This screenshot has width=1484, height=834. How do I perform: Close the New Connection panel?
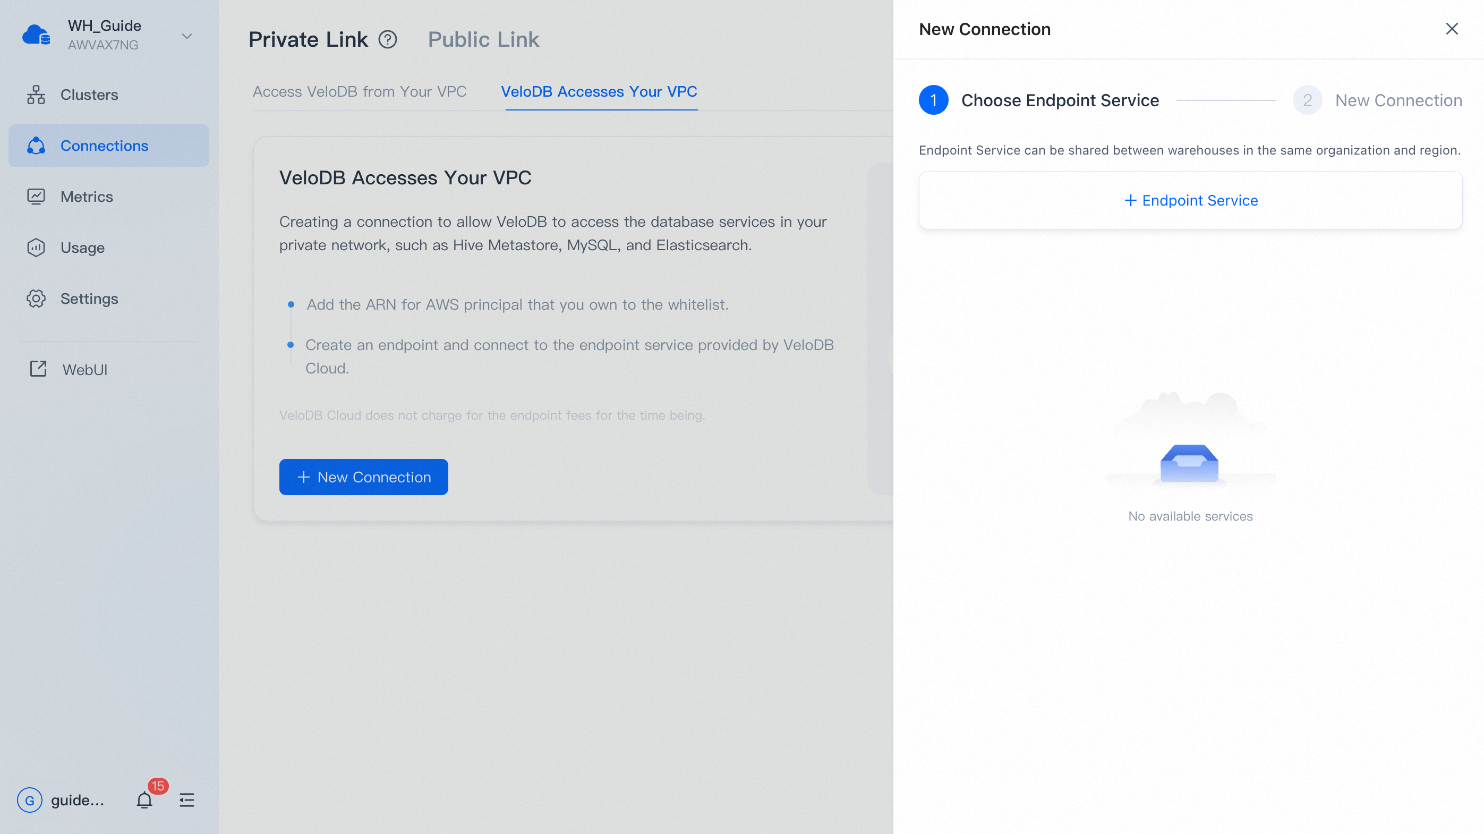point(1451,29)
